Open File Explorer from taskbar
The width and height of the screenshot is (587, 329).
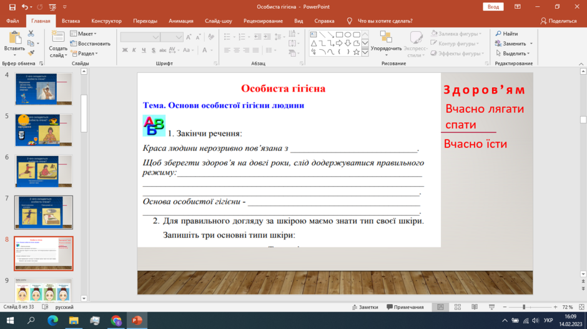tap(74, 320)
